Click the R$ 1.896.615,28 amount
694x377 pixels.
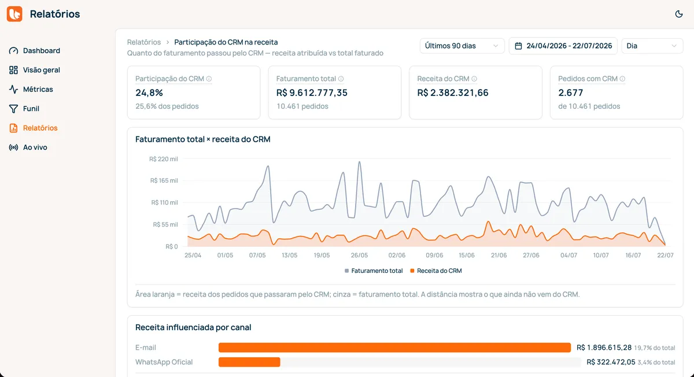[604, 348]
